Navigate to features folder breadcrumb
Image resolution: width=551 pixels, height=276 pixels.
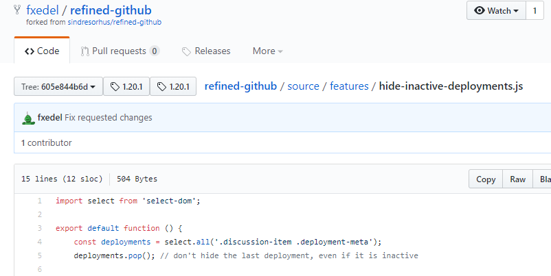tap(349, 86)
